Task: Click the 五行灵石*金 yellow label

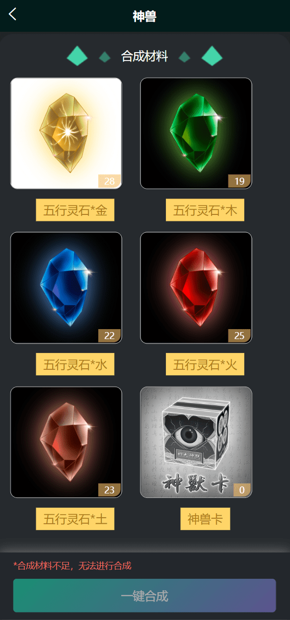Action: 75,210
